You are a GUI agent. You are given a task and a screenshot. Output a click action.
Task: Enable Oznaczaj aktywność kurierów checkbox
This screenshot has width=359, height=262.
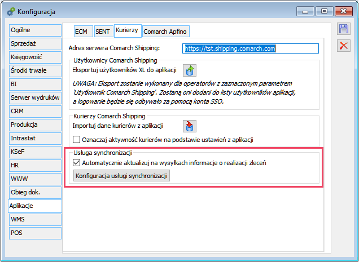click(x=76, y=139)
